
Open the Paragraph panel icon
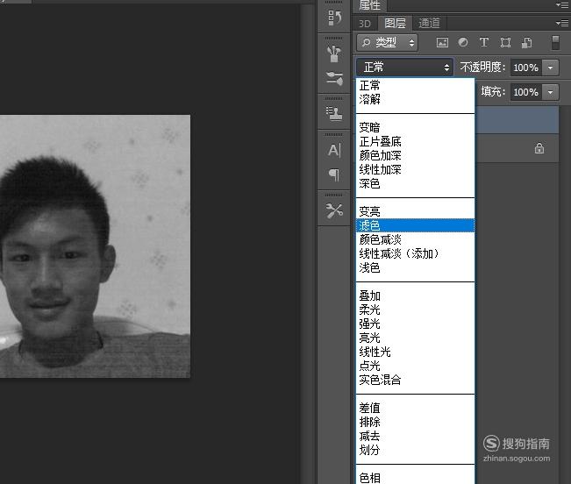334,175
